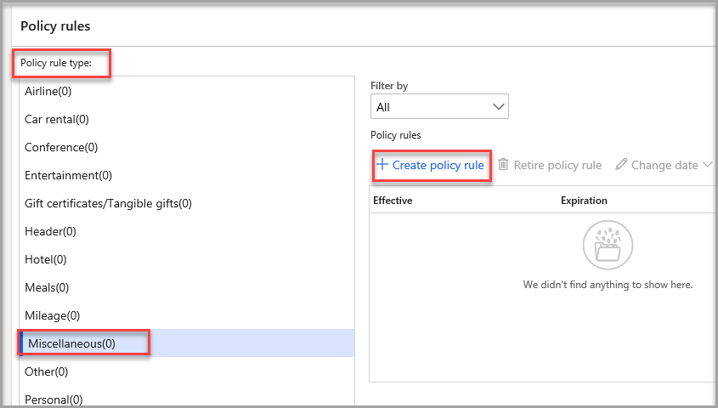Click the plus icon for Create policy rule
This screenshot has width=718, height=408.
click(x=382, y=164)
